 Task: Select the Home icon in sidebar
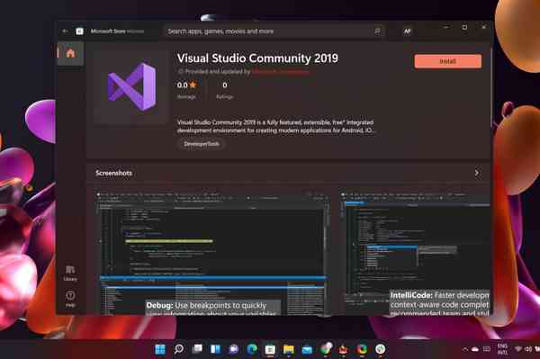[70, 53]
